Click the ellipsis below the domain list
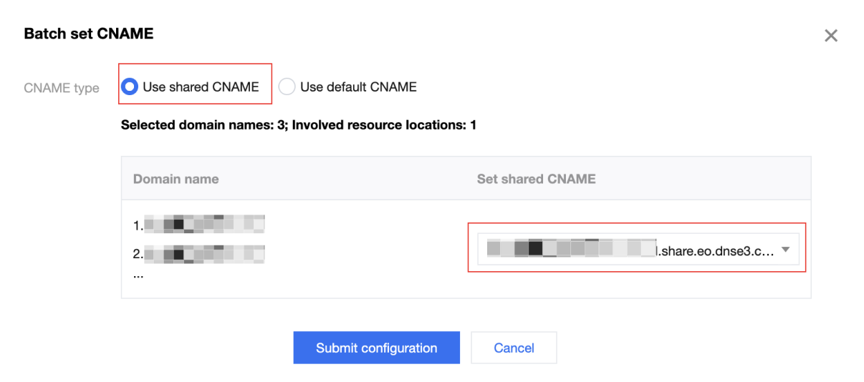The width and height of the screenshot is (864, 382). tap(138, 274)
